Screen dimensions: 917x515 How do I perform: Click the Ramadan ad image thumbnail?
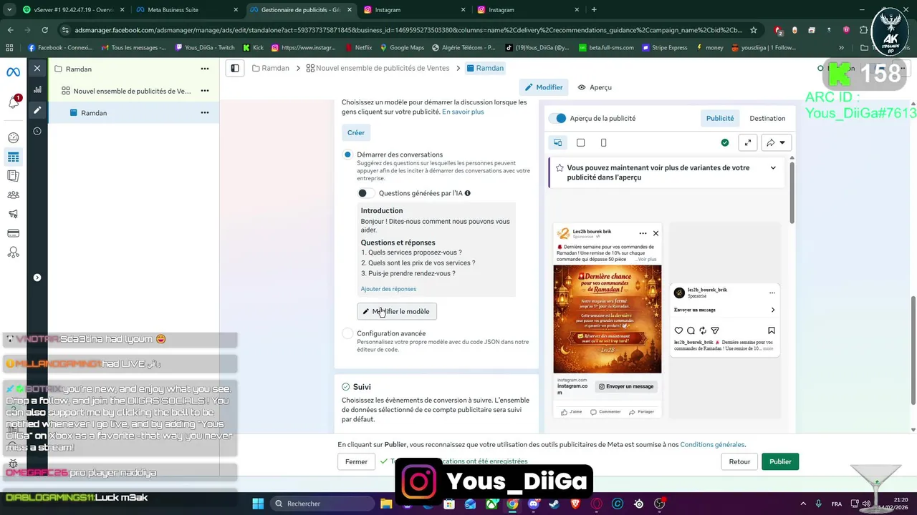click(608, 319)
